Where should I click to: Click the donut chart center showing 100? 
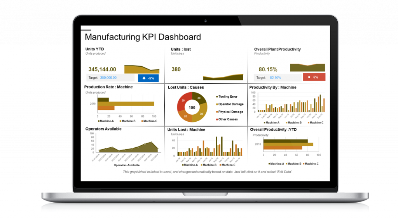pos(192,107)
